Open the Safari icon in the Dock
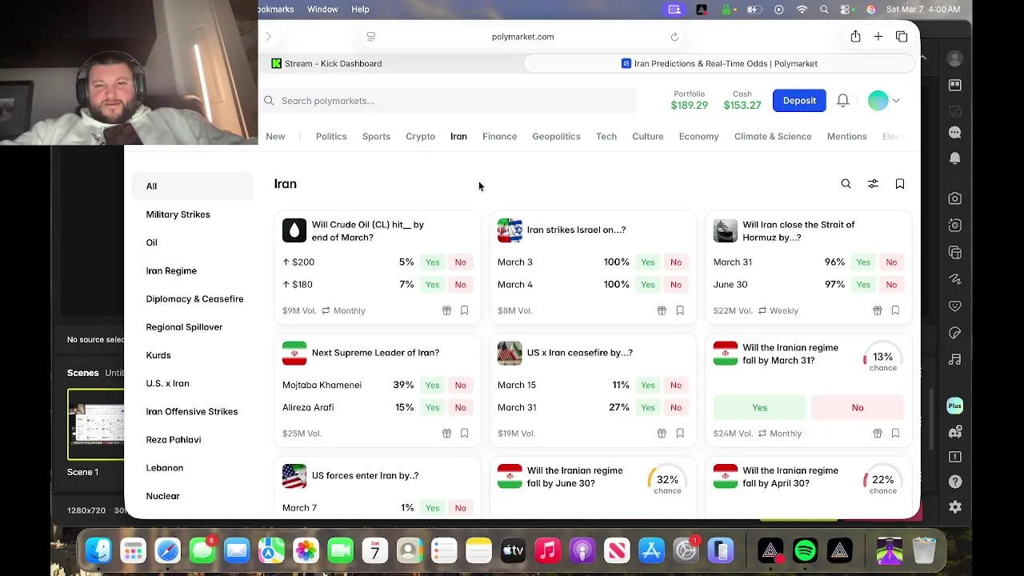The height and width of the screenshot is (576, 1024). 168,551
